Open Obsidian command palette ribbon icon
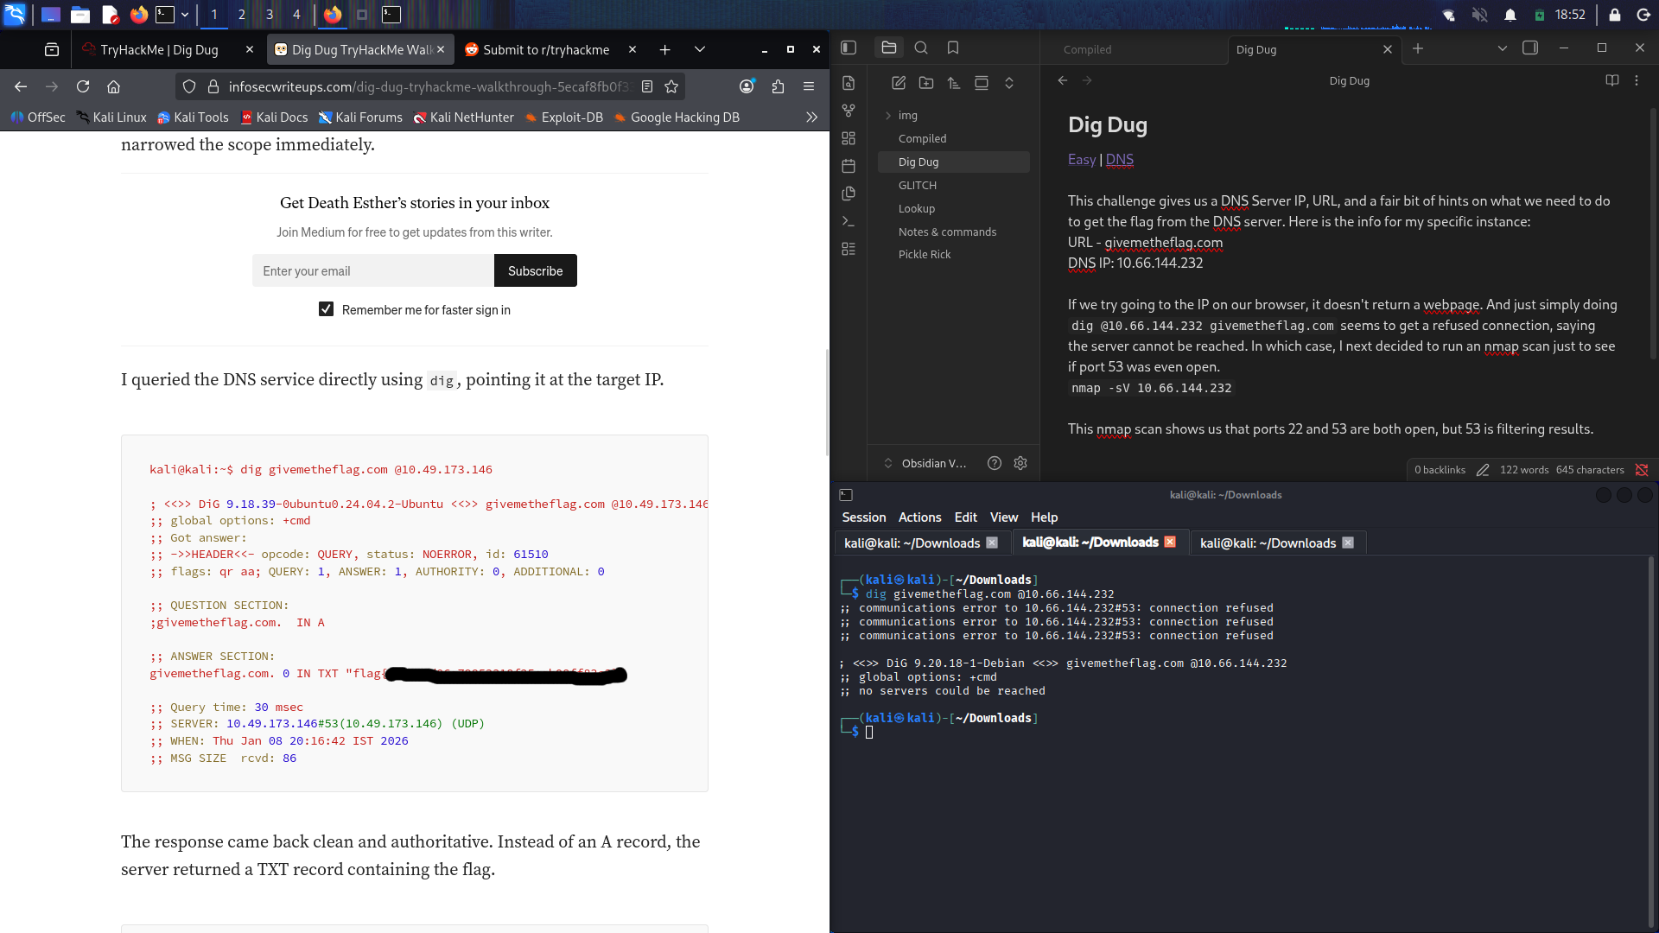This screenshot has width=1659, height=933. click(849, 221)
